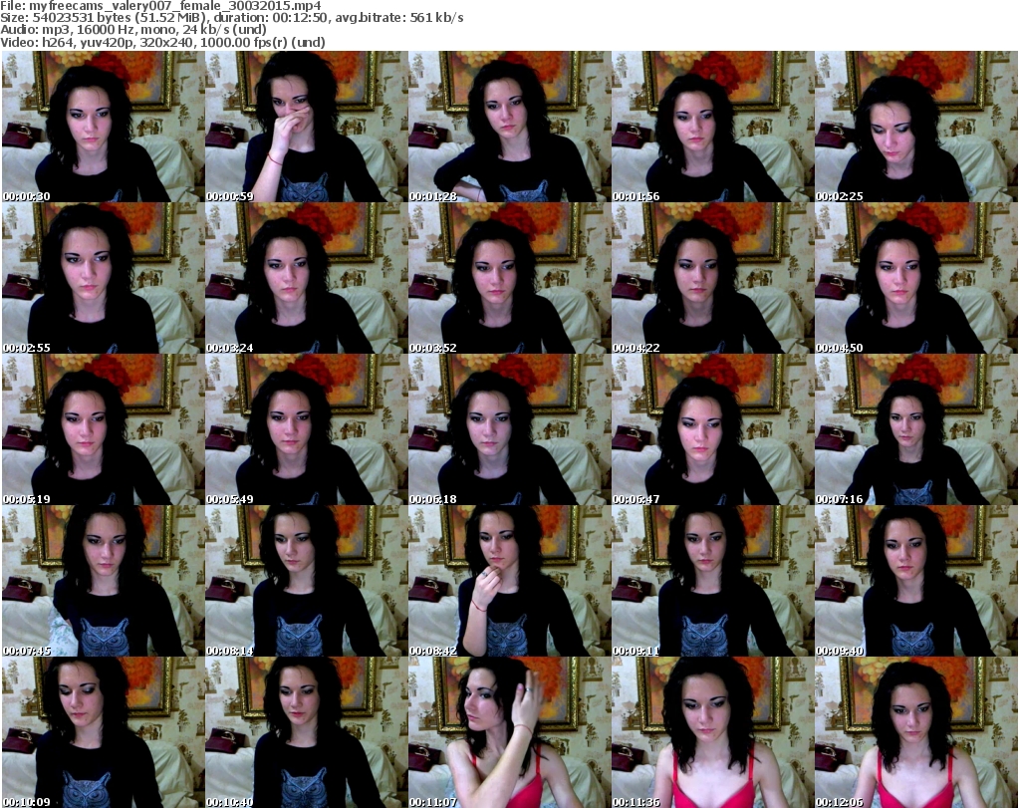This screenshot has width=1020, height=808.
Task: Choose the thumbnail stamped 00:08:14
Action: tap(307, 581)
